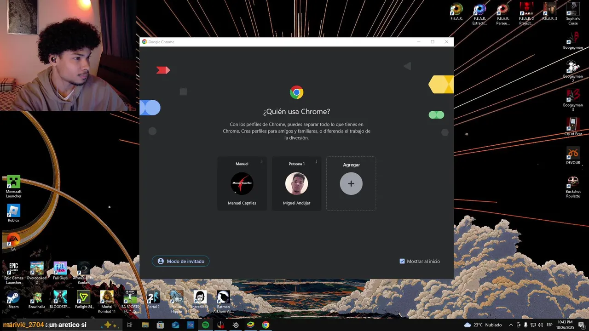Open Task View in the taskbar
Screen dimensions: 589x331
[x=130, y=325]
